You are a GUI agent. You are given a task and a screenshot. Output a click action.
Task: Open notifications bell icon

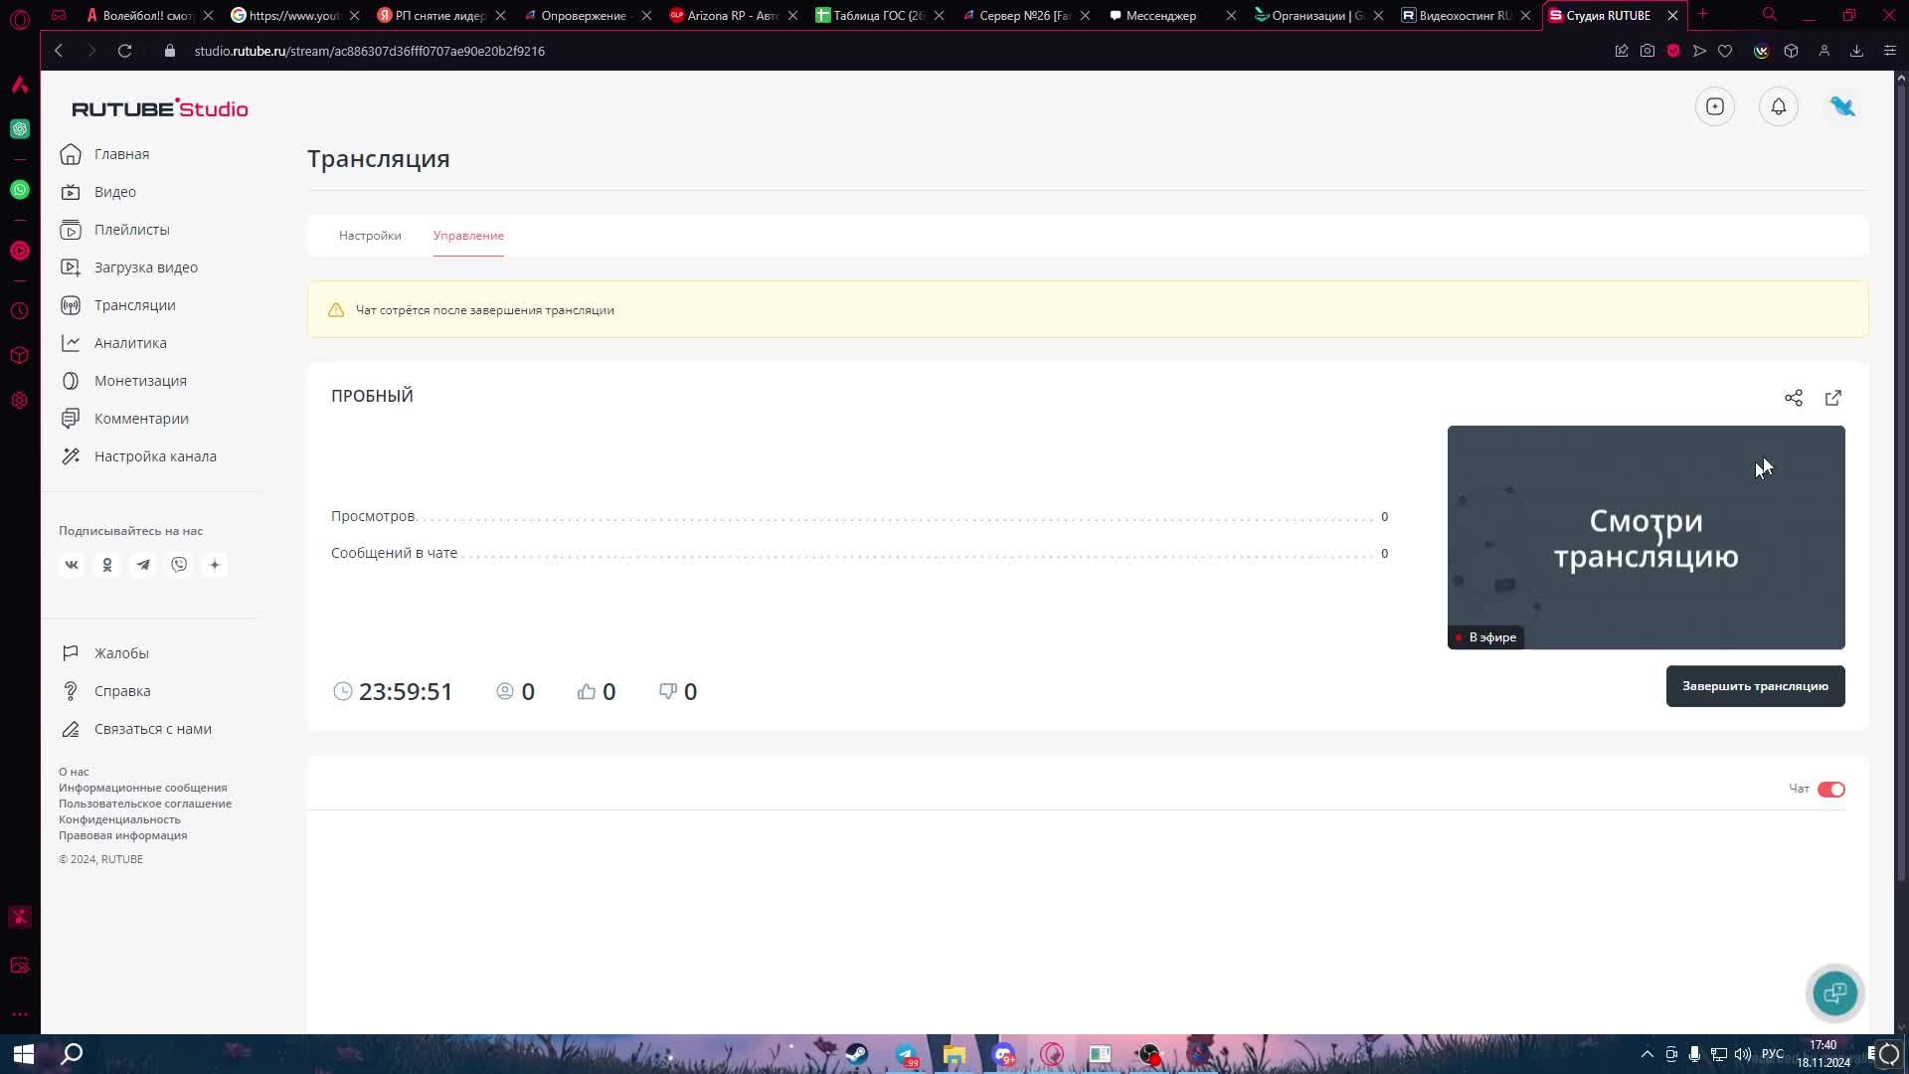pyautogui.click(x=1778, y=106)
